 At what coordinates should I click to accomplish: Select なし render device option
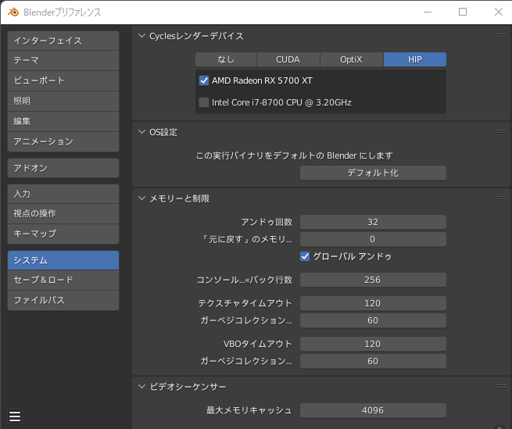click(x=226, y=59)
